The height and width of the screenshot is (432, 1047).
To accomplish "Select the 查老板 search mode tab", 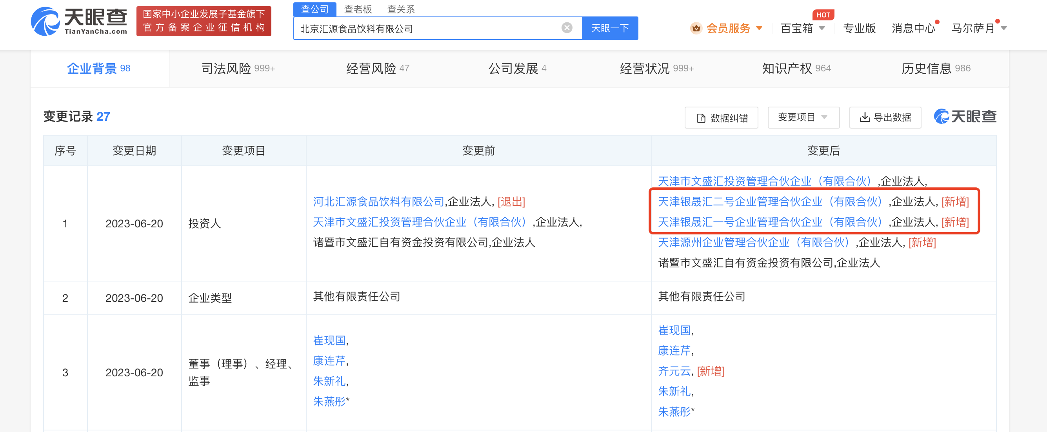I will point(358,9).
